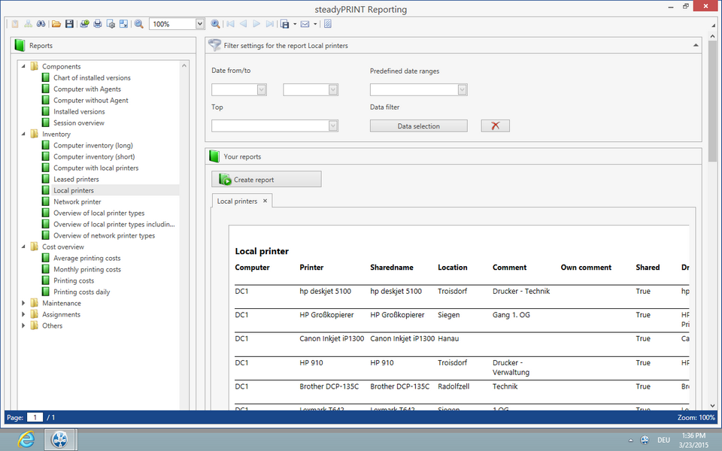The width and height of the screenshot is (722, 451).
Task: Click the print icon in toolbar
Action: (98, 24)
